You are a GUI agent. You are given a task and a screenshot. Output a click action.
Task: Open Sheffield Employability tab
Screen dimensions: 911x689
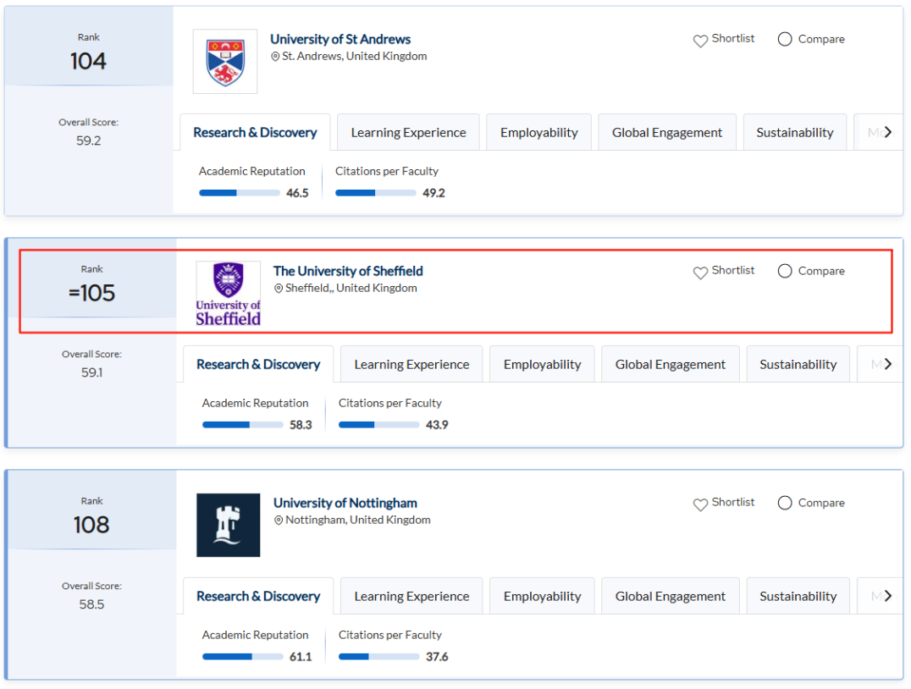[x=542, y=364]
